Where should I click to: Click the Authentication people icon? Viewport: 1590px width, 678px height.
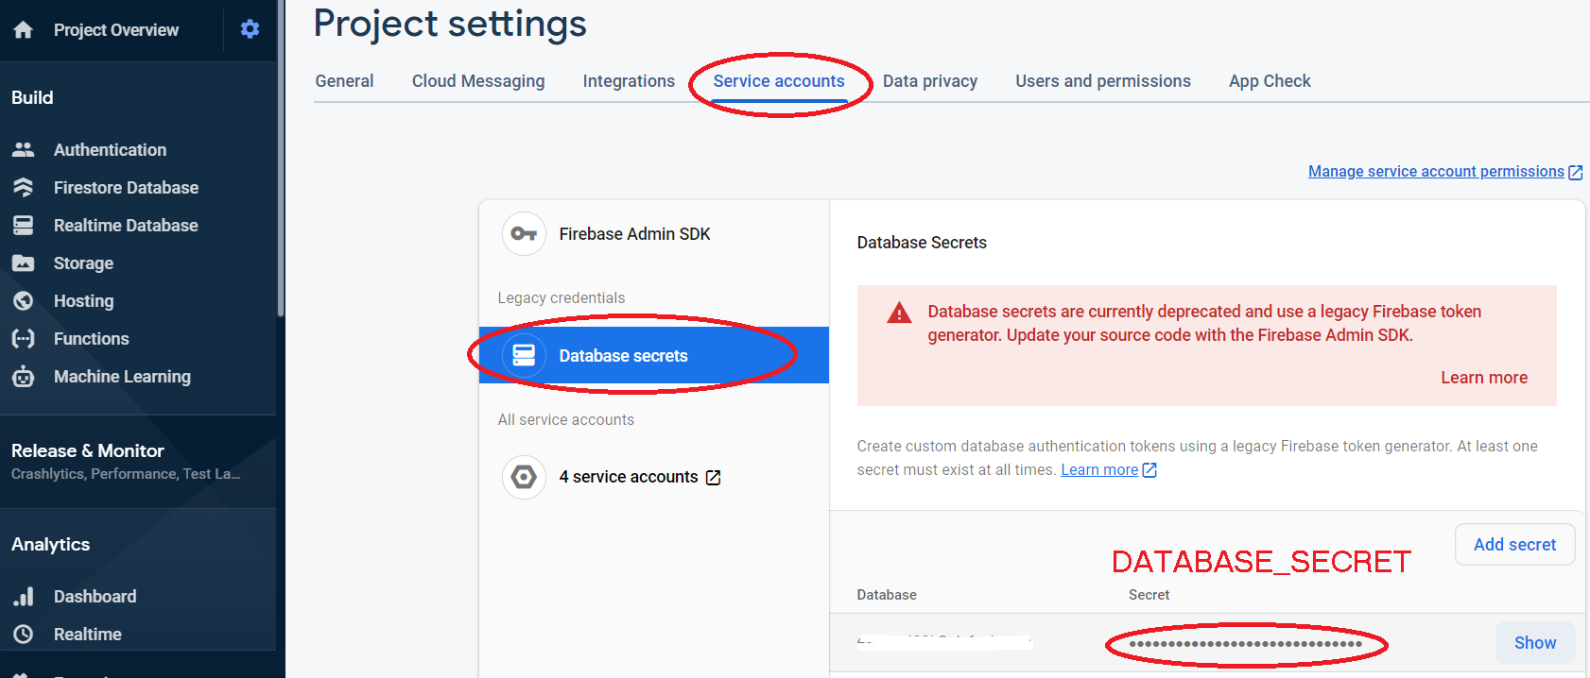coord(24,149)
